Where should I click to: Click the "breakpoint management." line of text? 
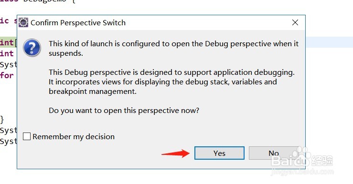pos(93,92)
